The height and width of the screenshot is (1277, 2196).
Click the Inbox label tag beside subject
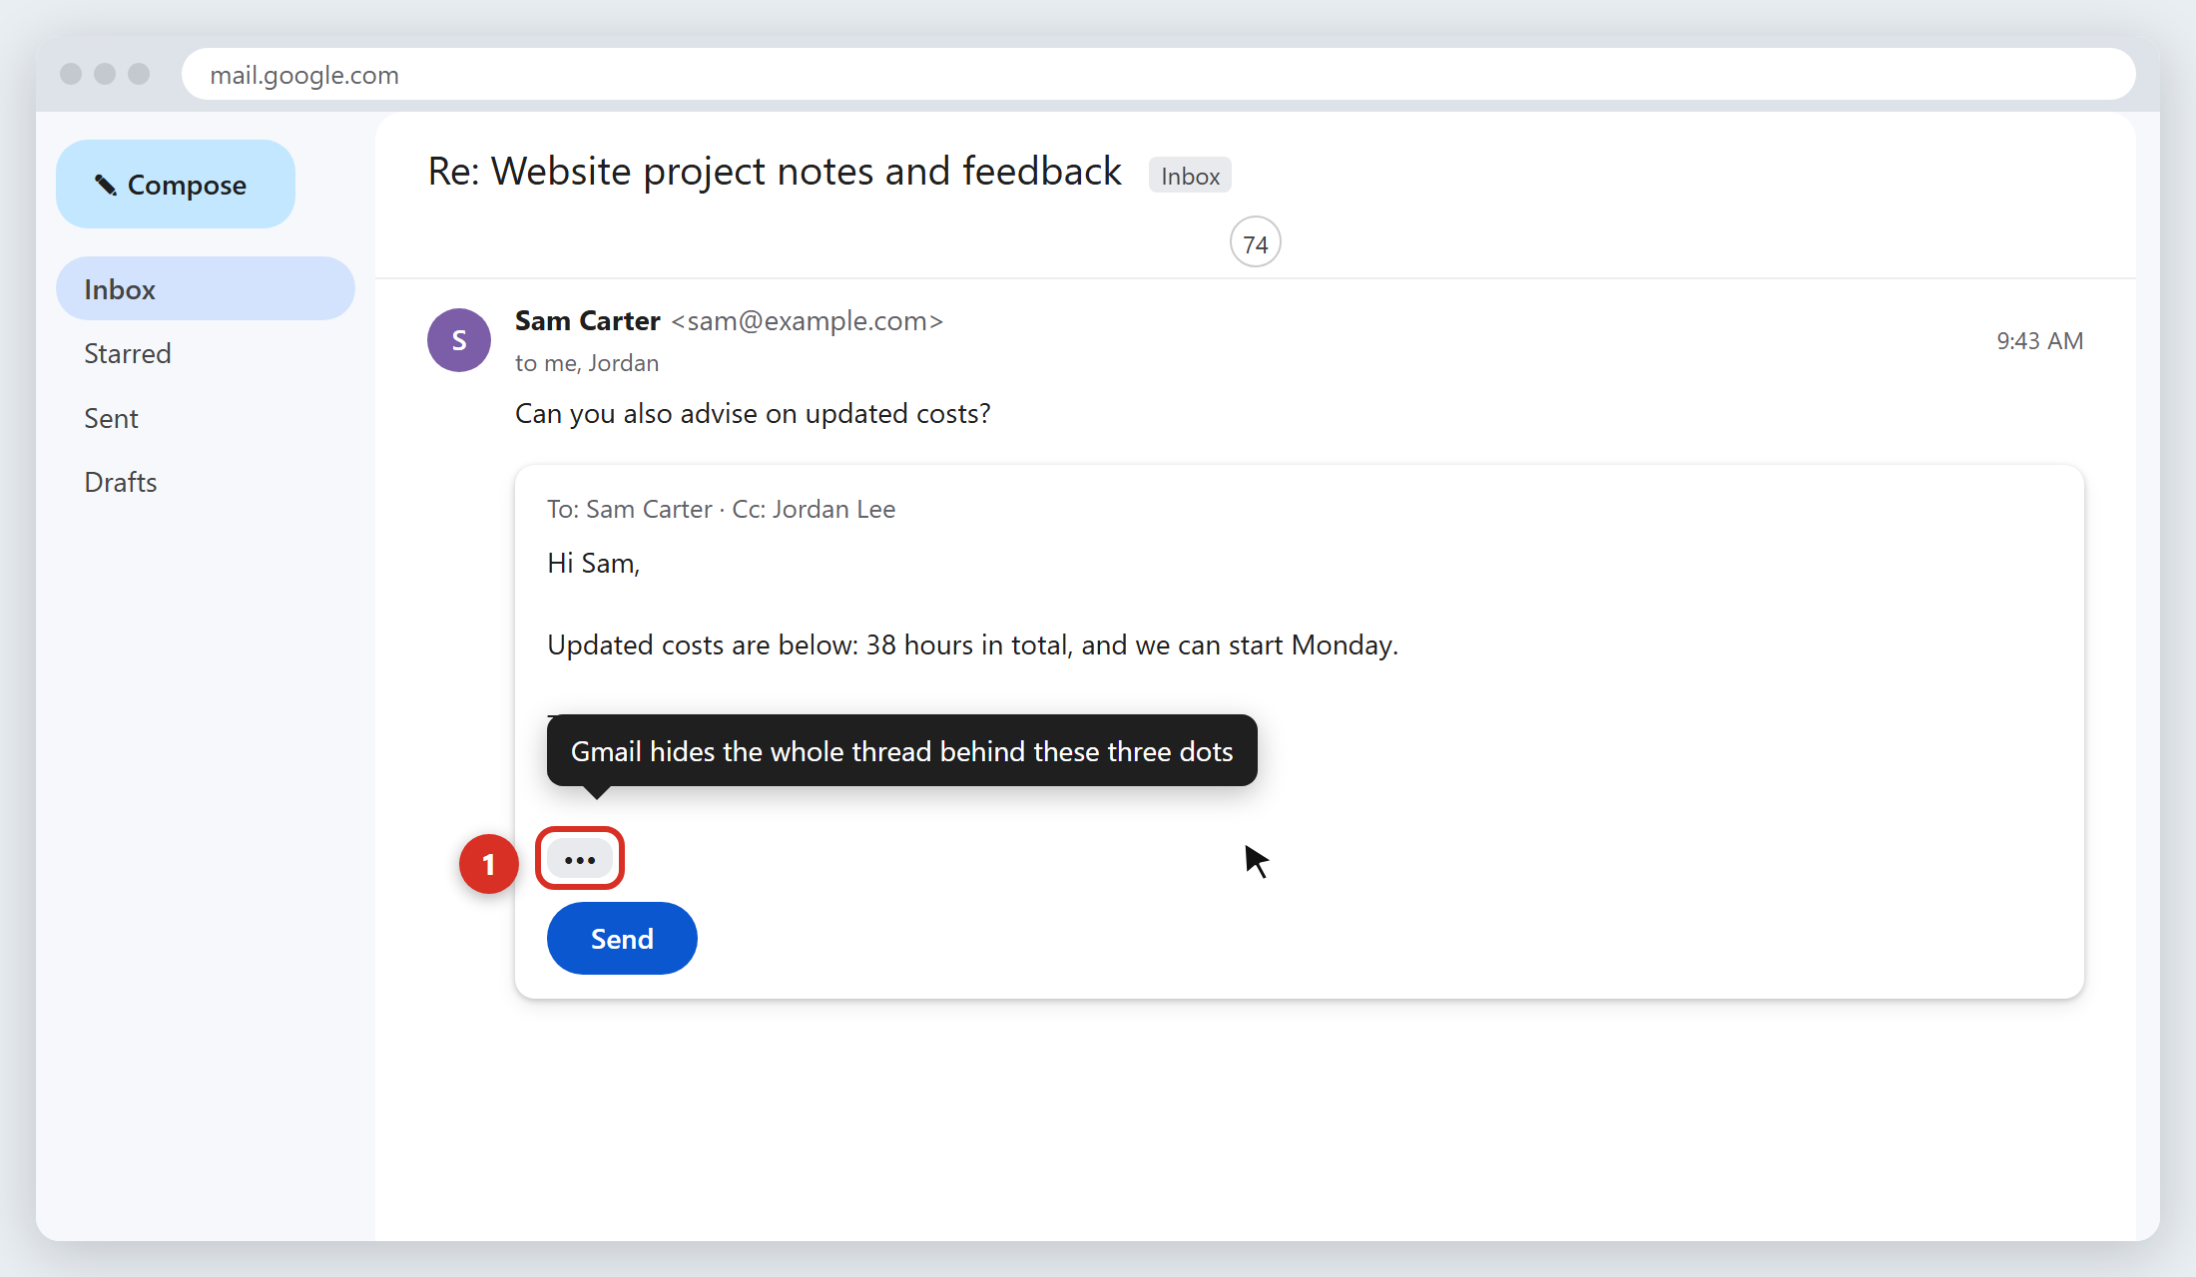pyautogui.click(x=1190, y=176)
